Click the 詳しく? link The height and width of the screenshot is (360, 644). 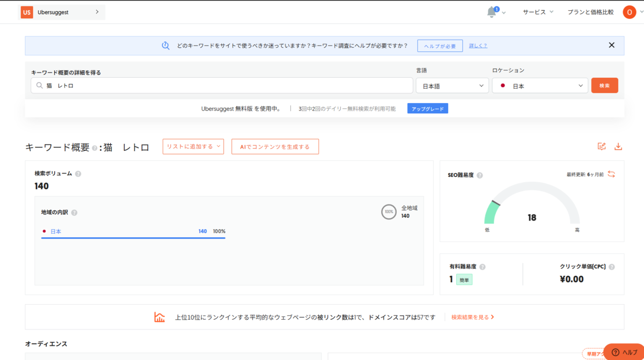(478, 46)
